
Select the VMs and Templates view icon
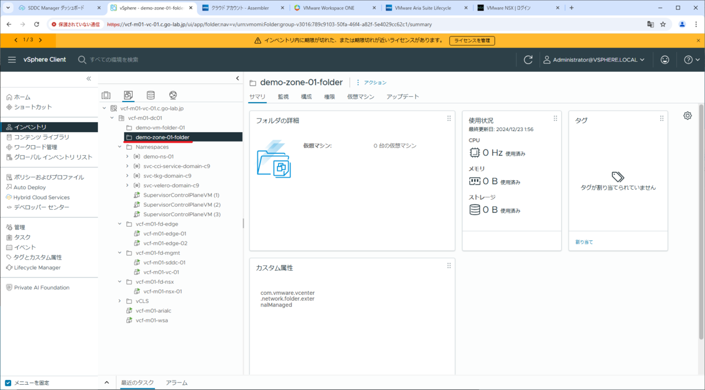(128, 95)
